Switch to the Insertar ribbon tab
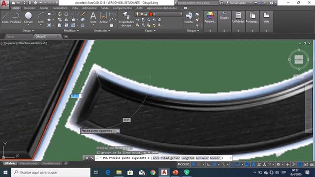Image resolution: width=315 pixels, height=177 pixels. 30,8
